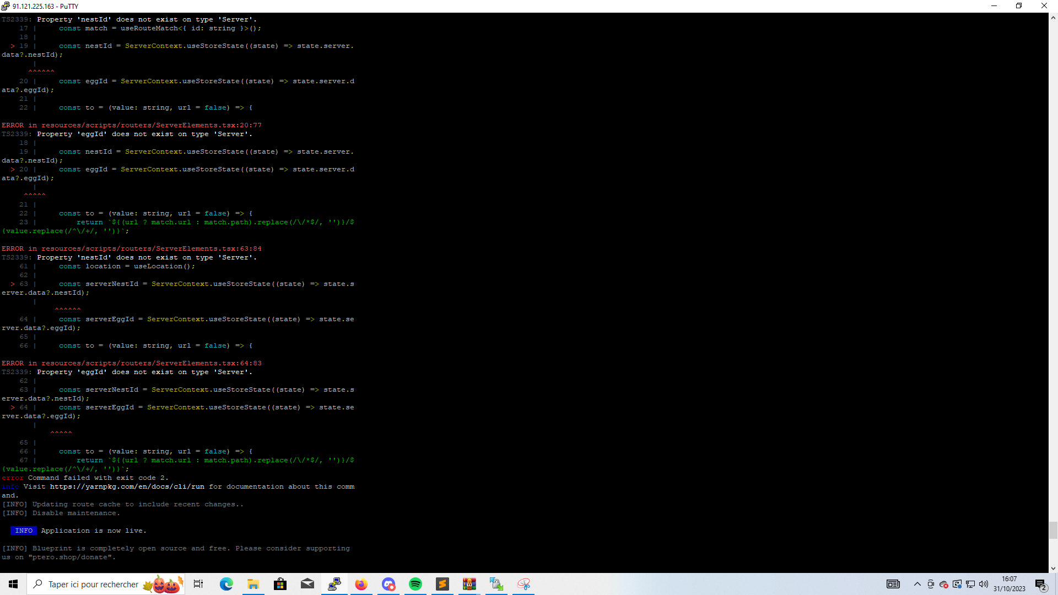Viewport: 1058px width, 595px height.
Task: Select the PuTTY taskbar icon
Action: 334,584
